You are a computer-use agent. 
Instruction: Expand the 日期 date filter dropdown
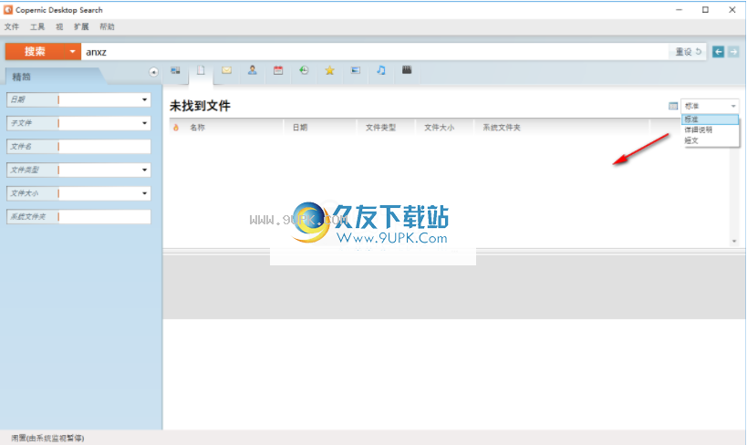(144, 99)
